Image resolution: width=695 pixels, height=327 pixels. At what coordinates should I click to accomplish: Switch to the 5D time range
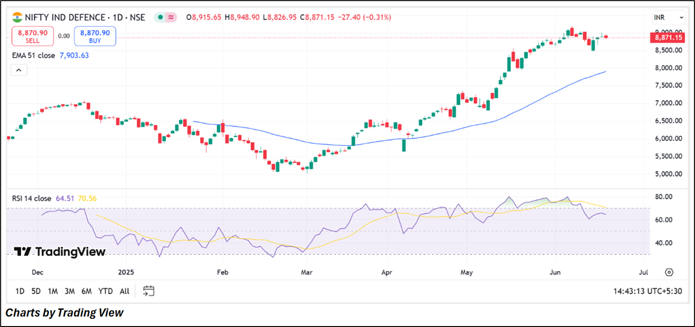36,291
